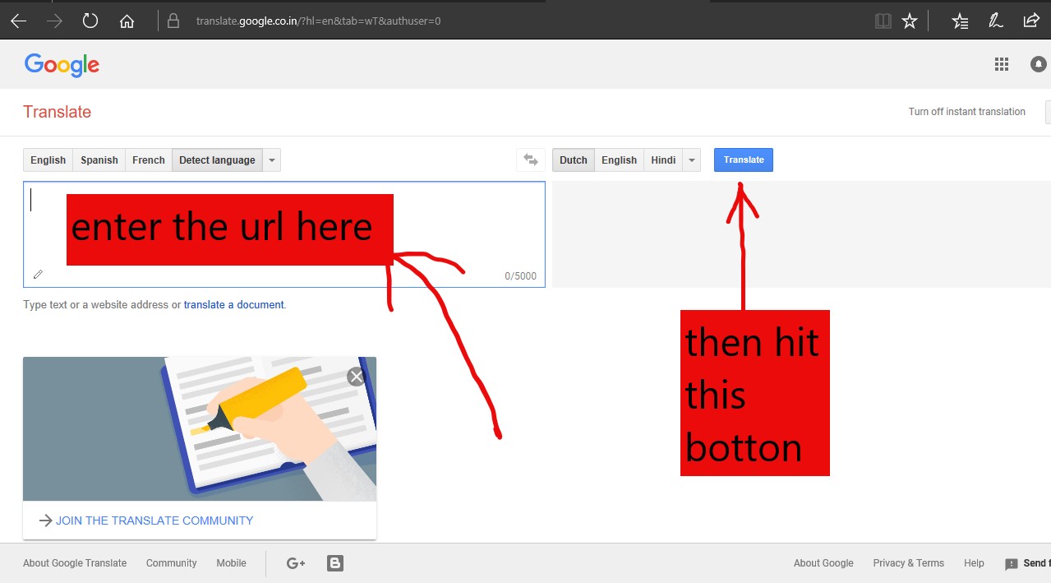
Task: Click the Google logo
Action: coord(62,65)
